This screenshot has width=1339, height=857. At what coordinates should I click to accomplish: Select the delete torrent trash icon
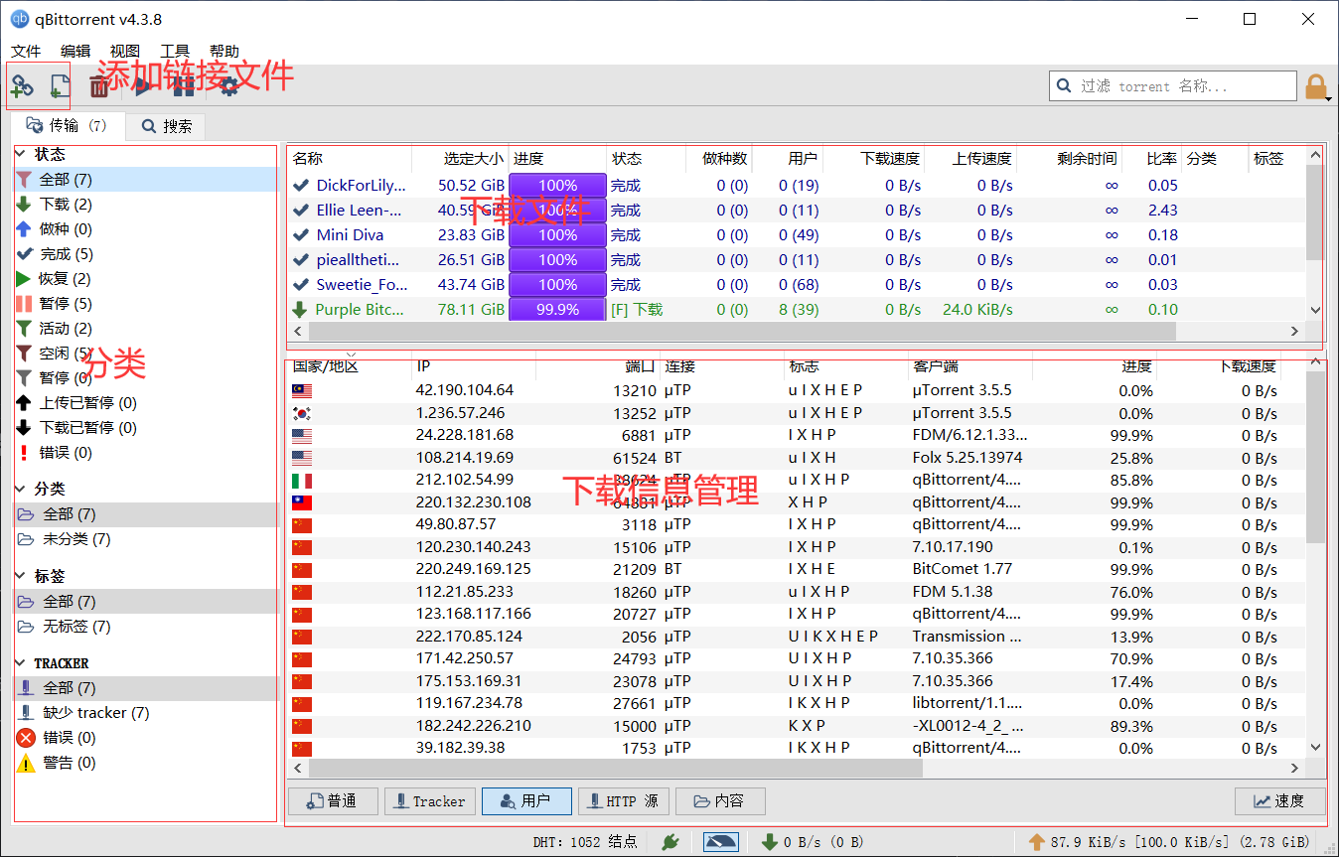[x=100, y=86]
